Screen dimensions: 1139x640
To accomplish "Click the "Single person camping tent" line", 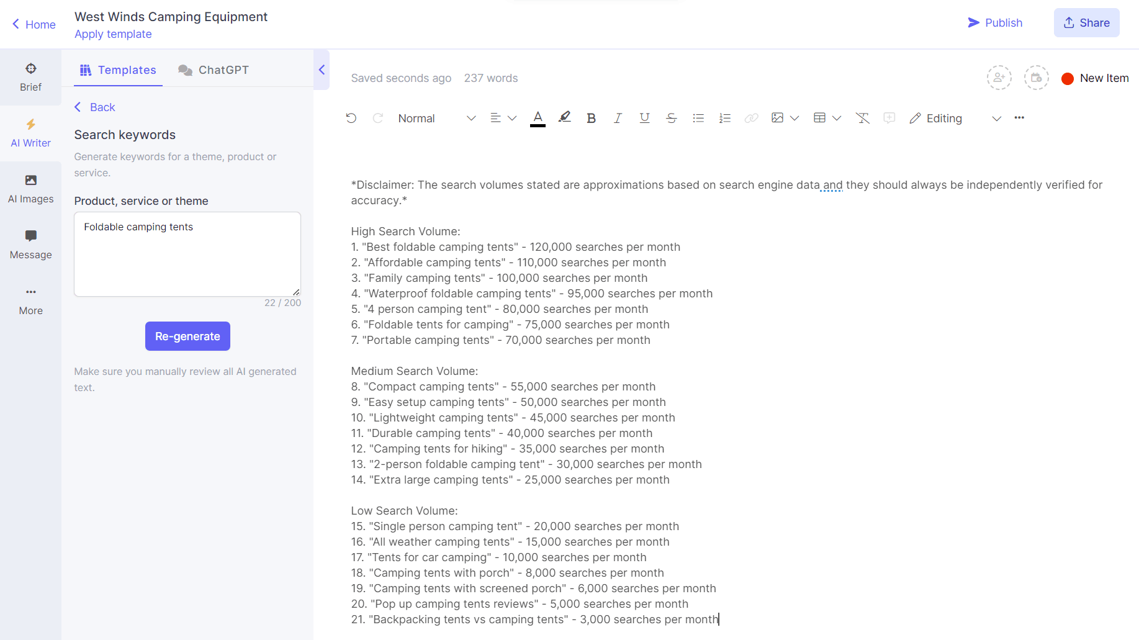I will pyautogui.click(x=515, y=526).
